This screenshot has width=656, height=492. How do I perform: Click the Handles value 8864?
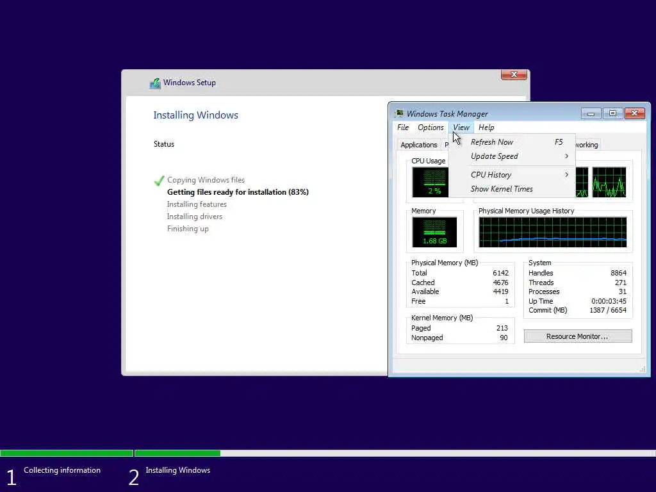point(618,273)
